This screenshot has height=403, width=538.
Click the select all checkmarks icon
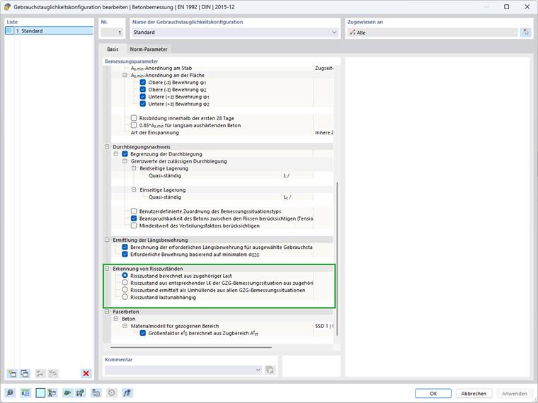coord(40,373)
